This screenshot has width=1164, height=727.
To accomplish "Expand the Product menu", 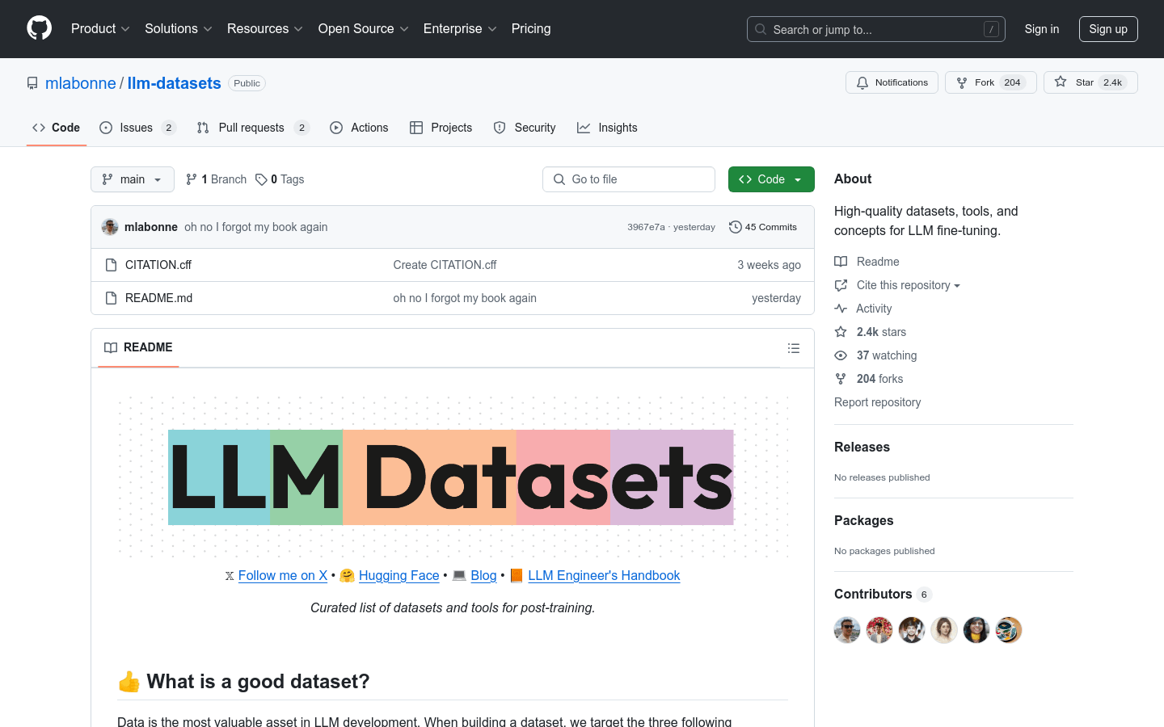I will (x=100, y=28).
